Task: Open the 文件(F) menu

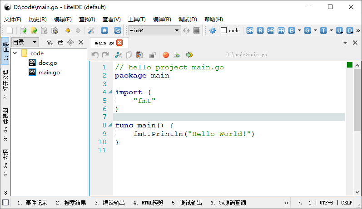Action: [13, 19]
